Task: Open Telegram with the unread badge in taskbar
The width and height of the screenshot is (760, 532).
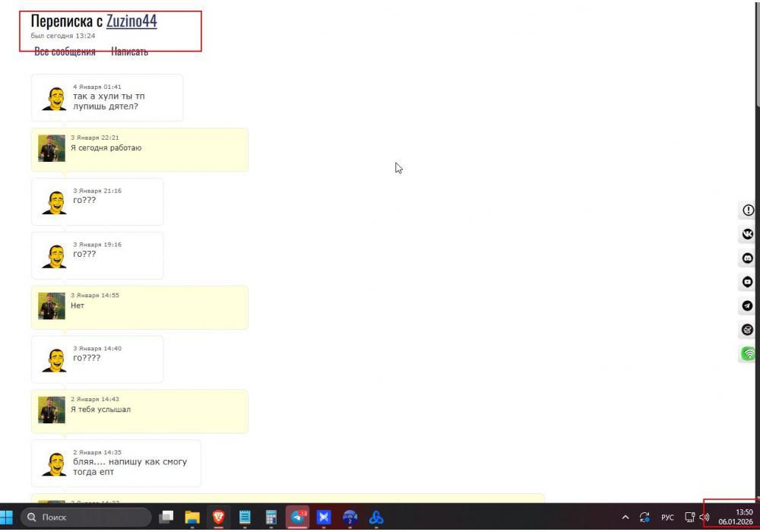Action: 298,517
